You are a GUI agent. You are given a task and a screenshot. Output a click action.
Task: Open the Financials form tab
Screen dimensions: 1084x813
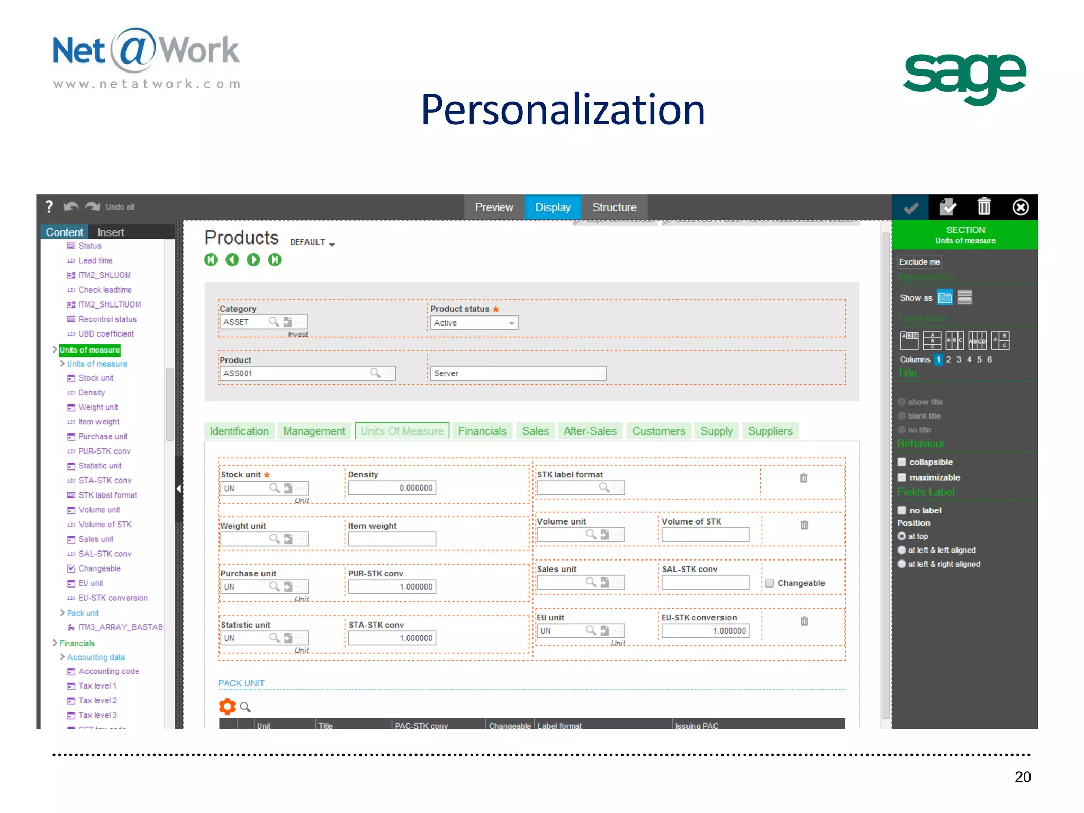pos(482,431)
